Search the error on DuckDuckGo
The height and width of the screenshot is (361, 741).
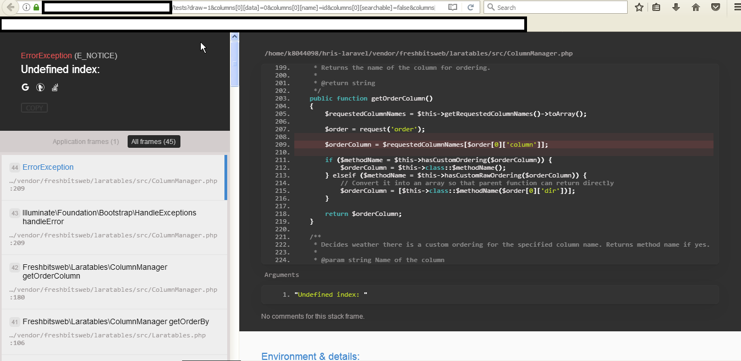(40, 87)
